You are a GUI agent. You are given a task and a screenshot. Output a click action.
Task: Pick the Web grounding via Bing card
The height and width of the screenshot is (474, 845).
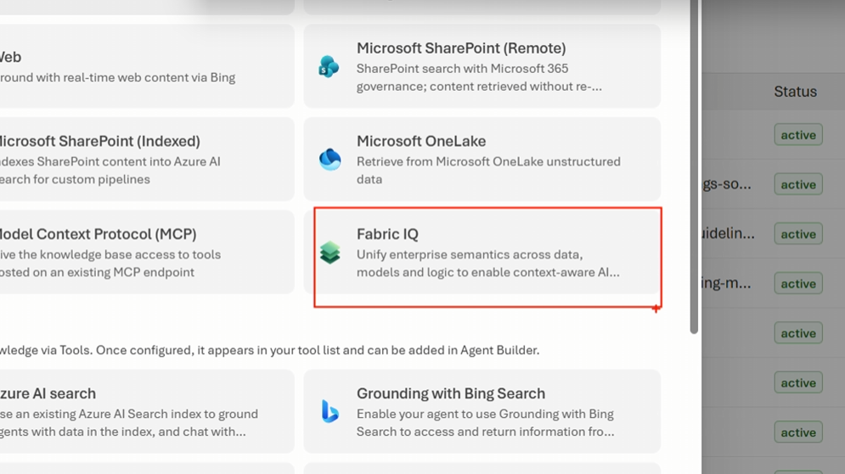coord(144,66)
